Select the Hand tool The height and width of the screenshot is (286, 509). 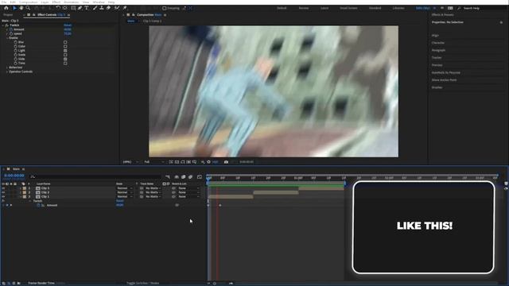coord(21,8)
